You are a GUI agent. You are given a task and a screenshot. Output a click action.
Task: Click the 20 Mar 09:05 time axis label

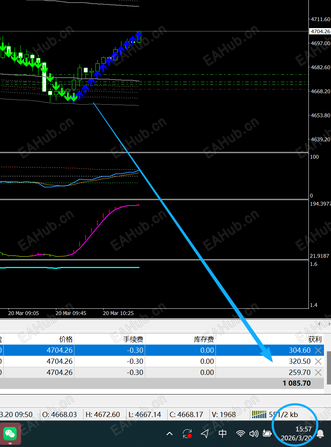(23, 313)
